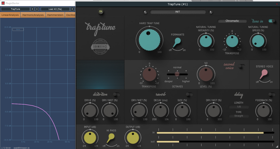Click the Natural Tuning Speed knob

point(258,41)
